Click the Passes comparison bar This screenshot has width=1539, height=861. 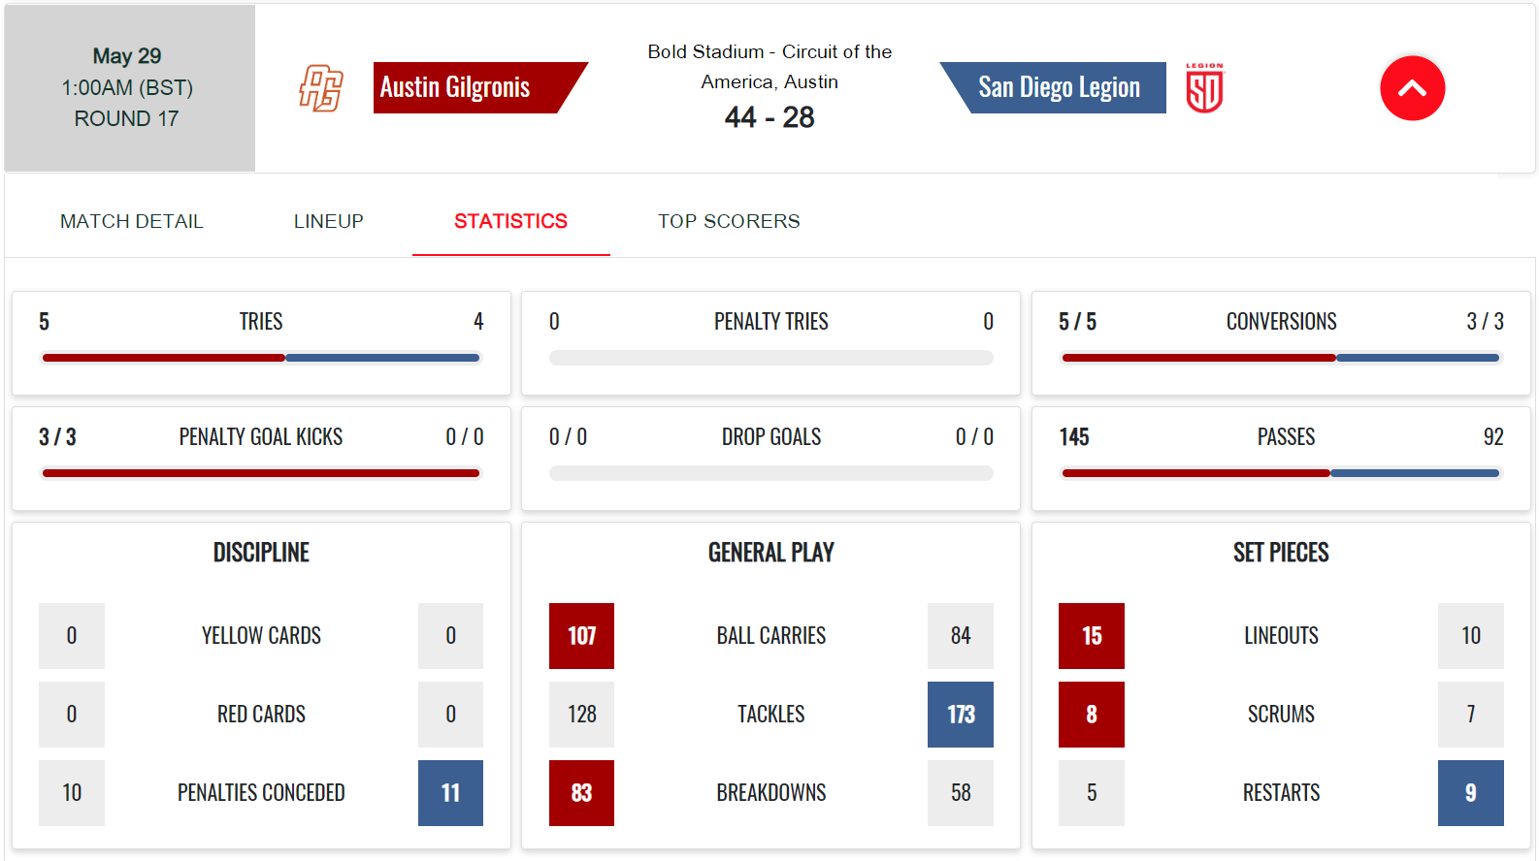coord(1281,473)
